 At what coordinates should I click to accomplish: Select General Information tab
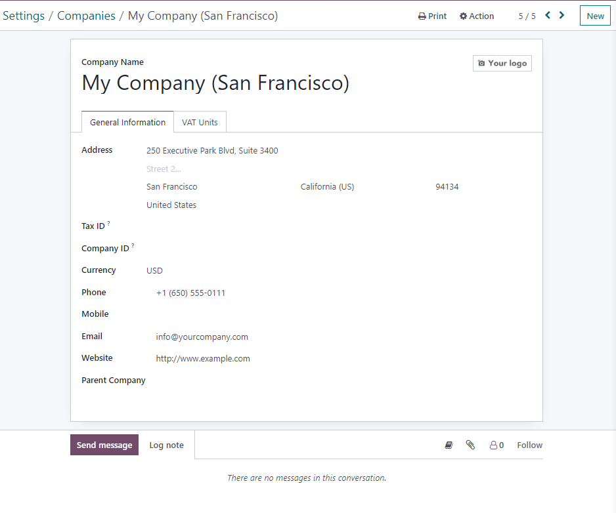tap(127, 122)
